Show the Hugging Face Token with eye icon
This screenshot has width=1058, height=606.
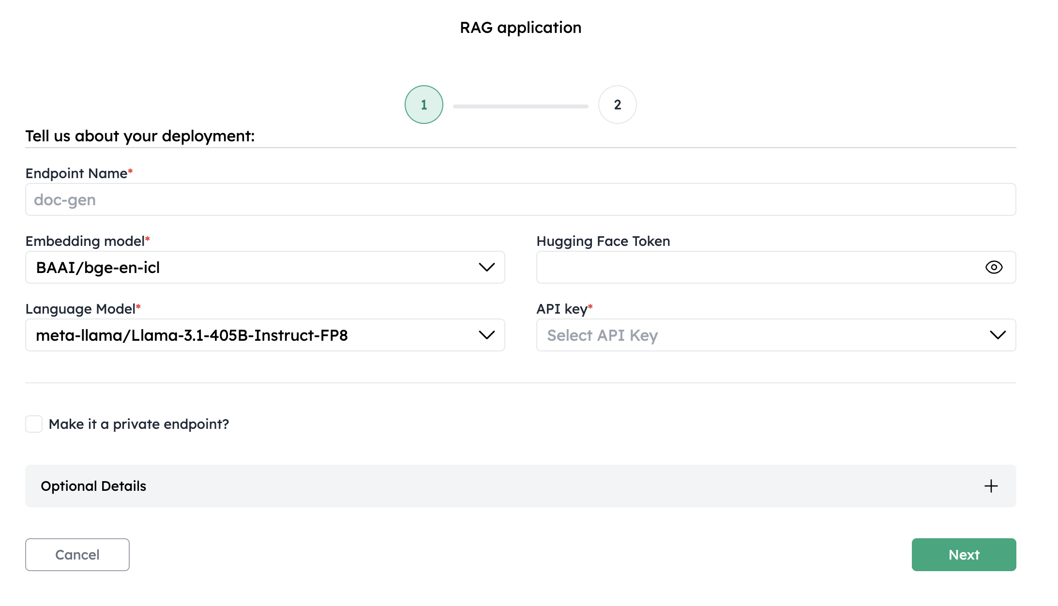994,267
